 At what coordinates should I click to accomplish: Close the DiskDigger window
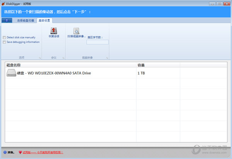227,4
